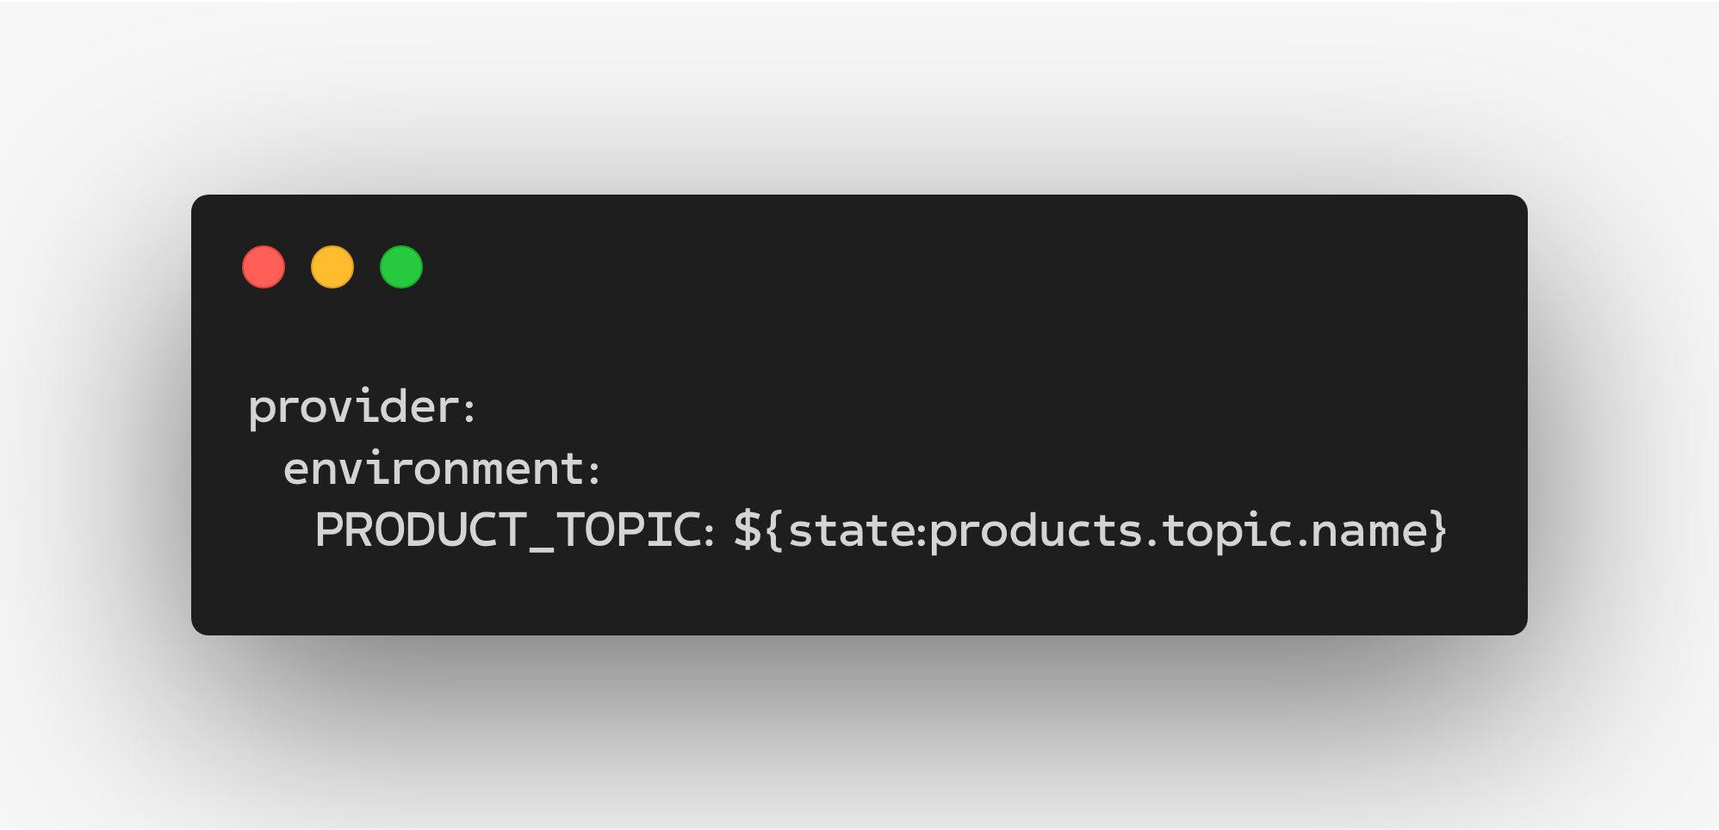
Task: Click "products" inside the curly braces
Action: tap(1036, 530)
